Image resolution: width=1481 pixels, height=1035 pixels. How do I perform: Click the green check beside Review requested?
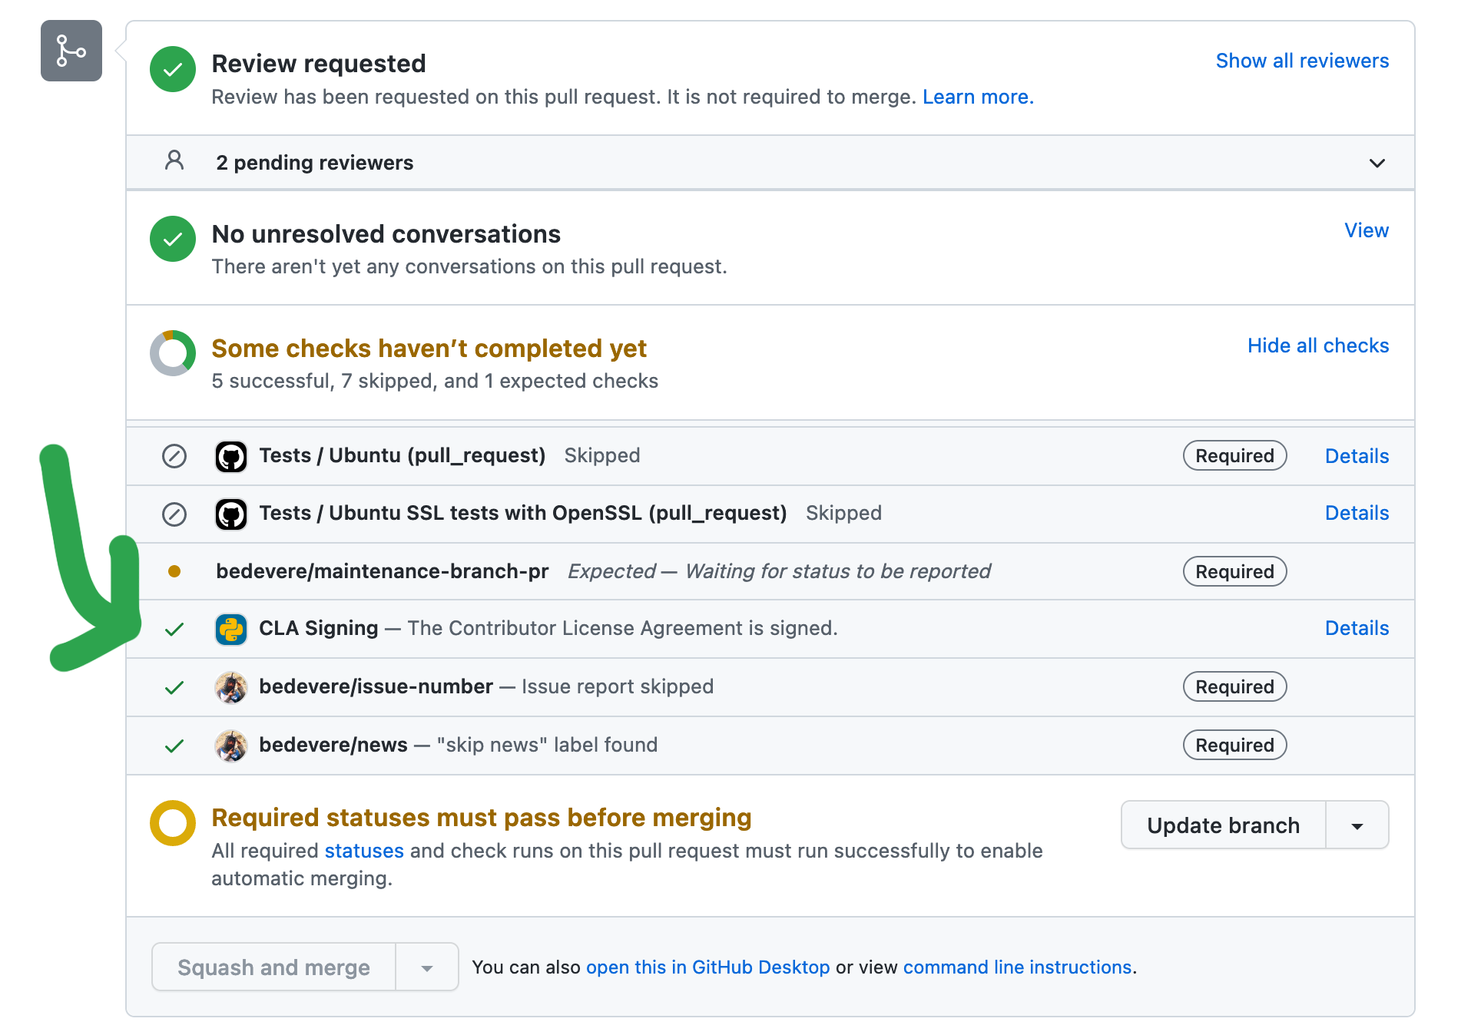tap(173, 69)
